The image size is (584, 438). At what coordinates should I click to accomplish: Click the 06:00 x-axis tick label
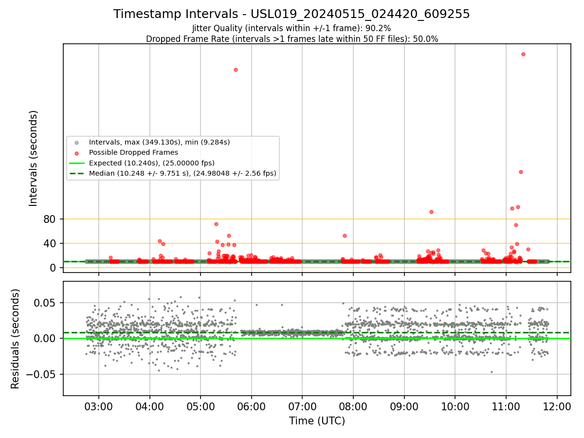click(251, 407)
